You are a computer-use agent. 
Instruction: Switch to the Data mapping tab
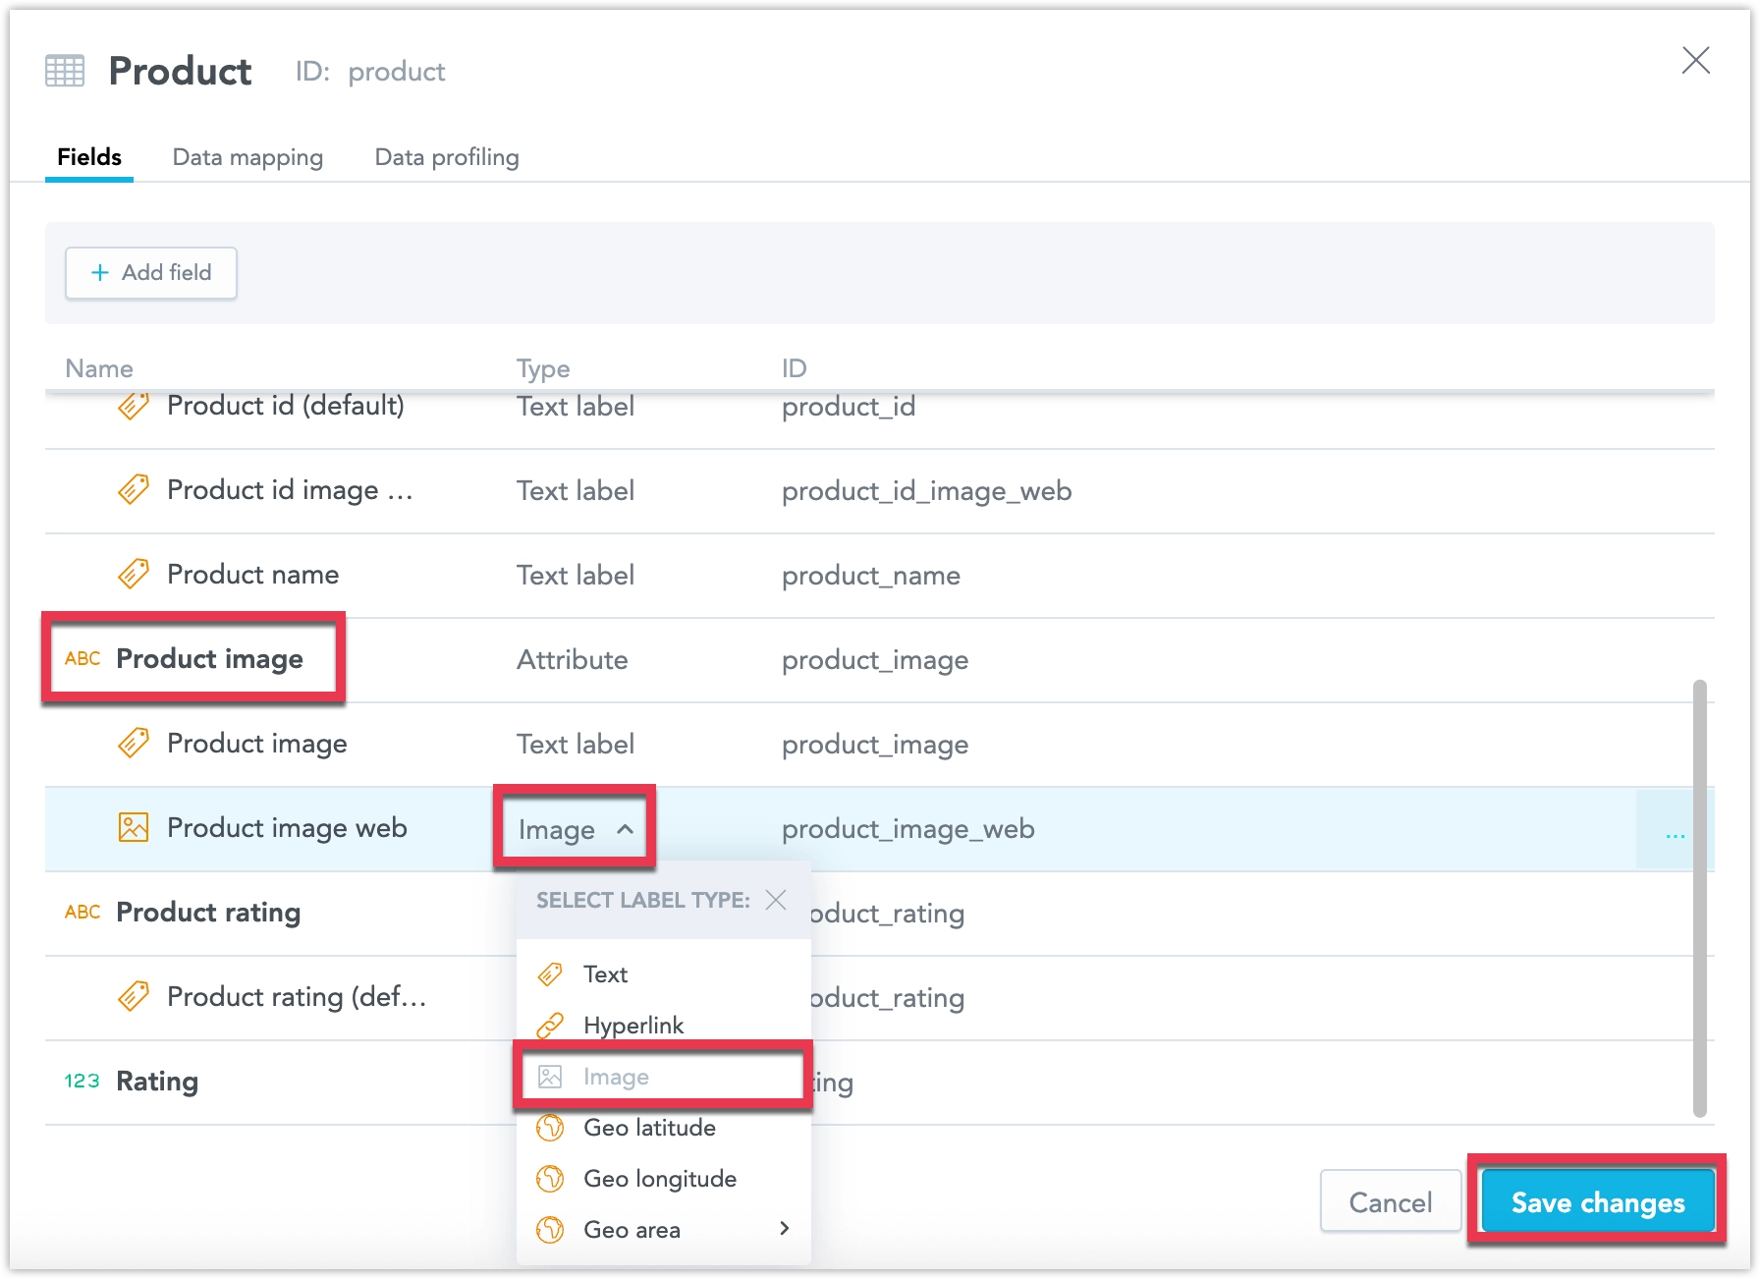coord(247,157)
